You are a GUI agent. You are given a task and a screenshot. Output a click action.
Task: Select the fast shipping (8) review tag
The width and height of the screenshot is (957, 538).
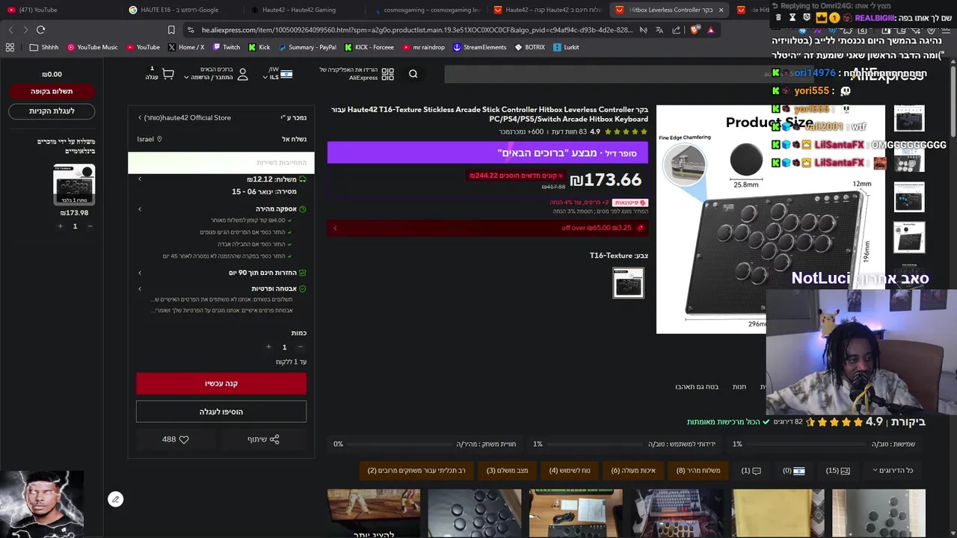pos(698,471)
